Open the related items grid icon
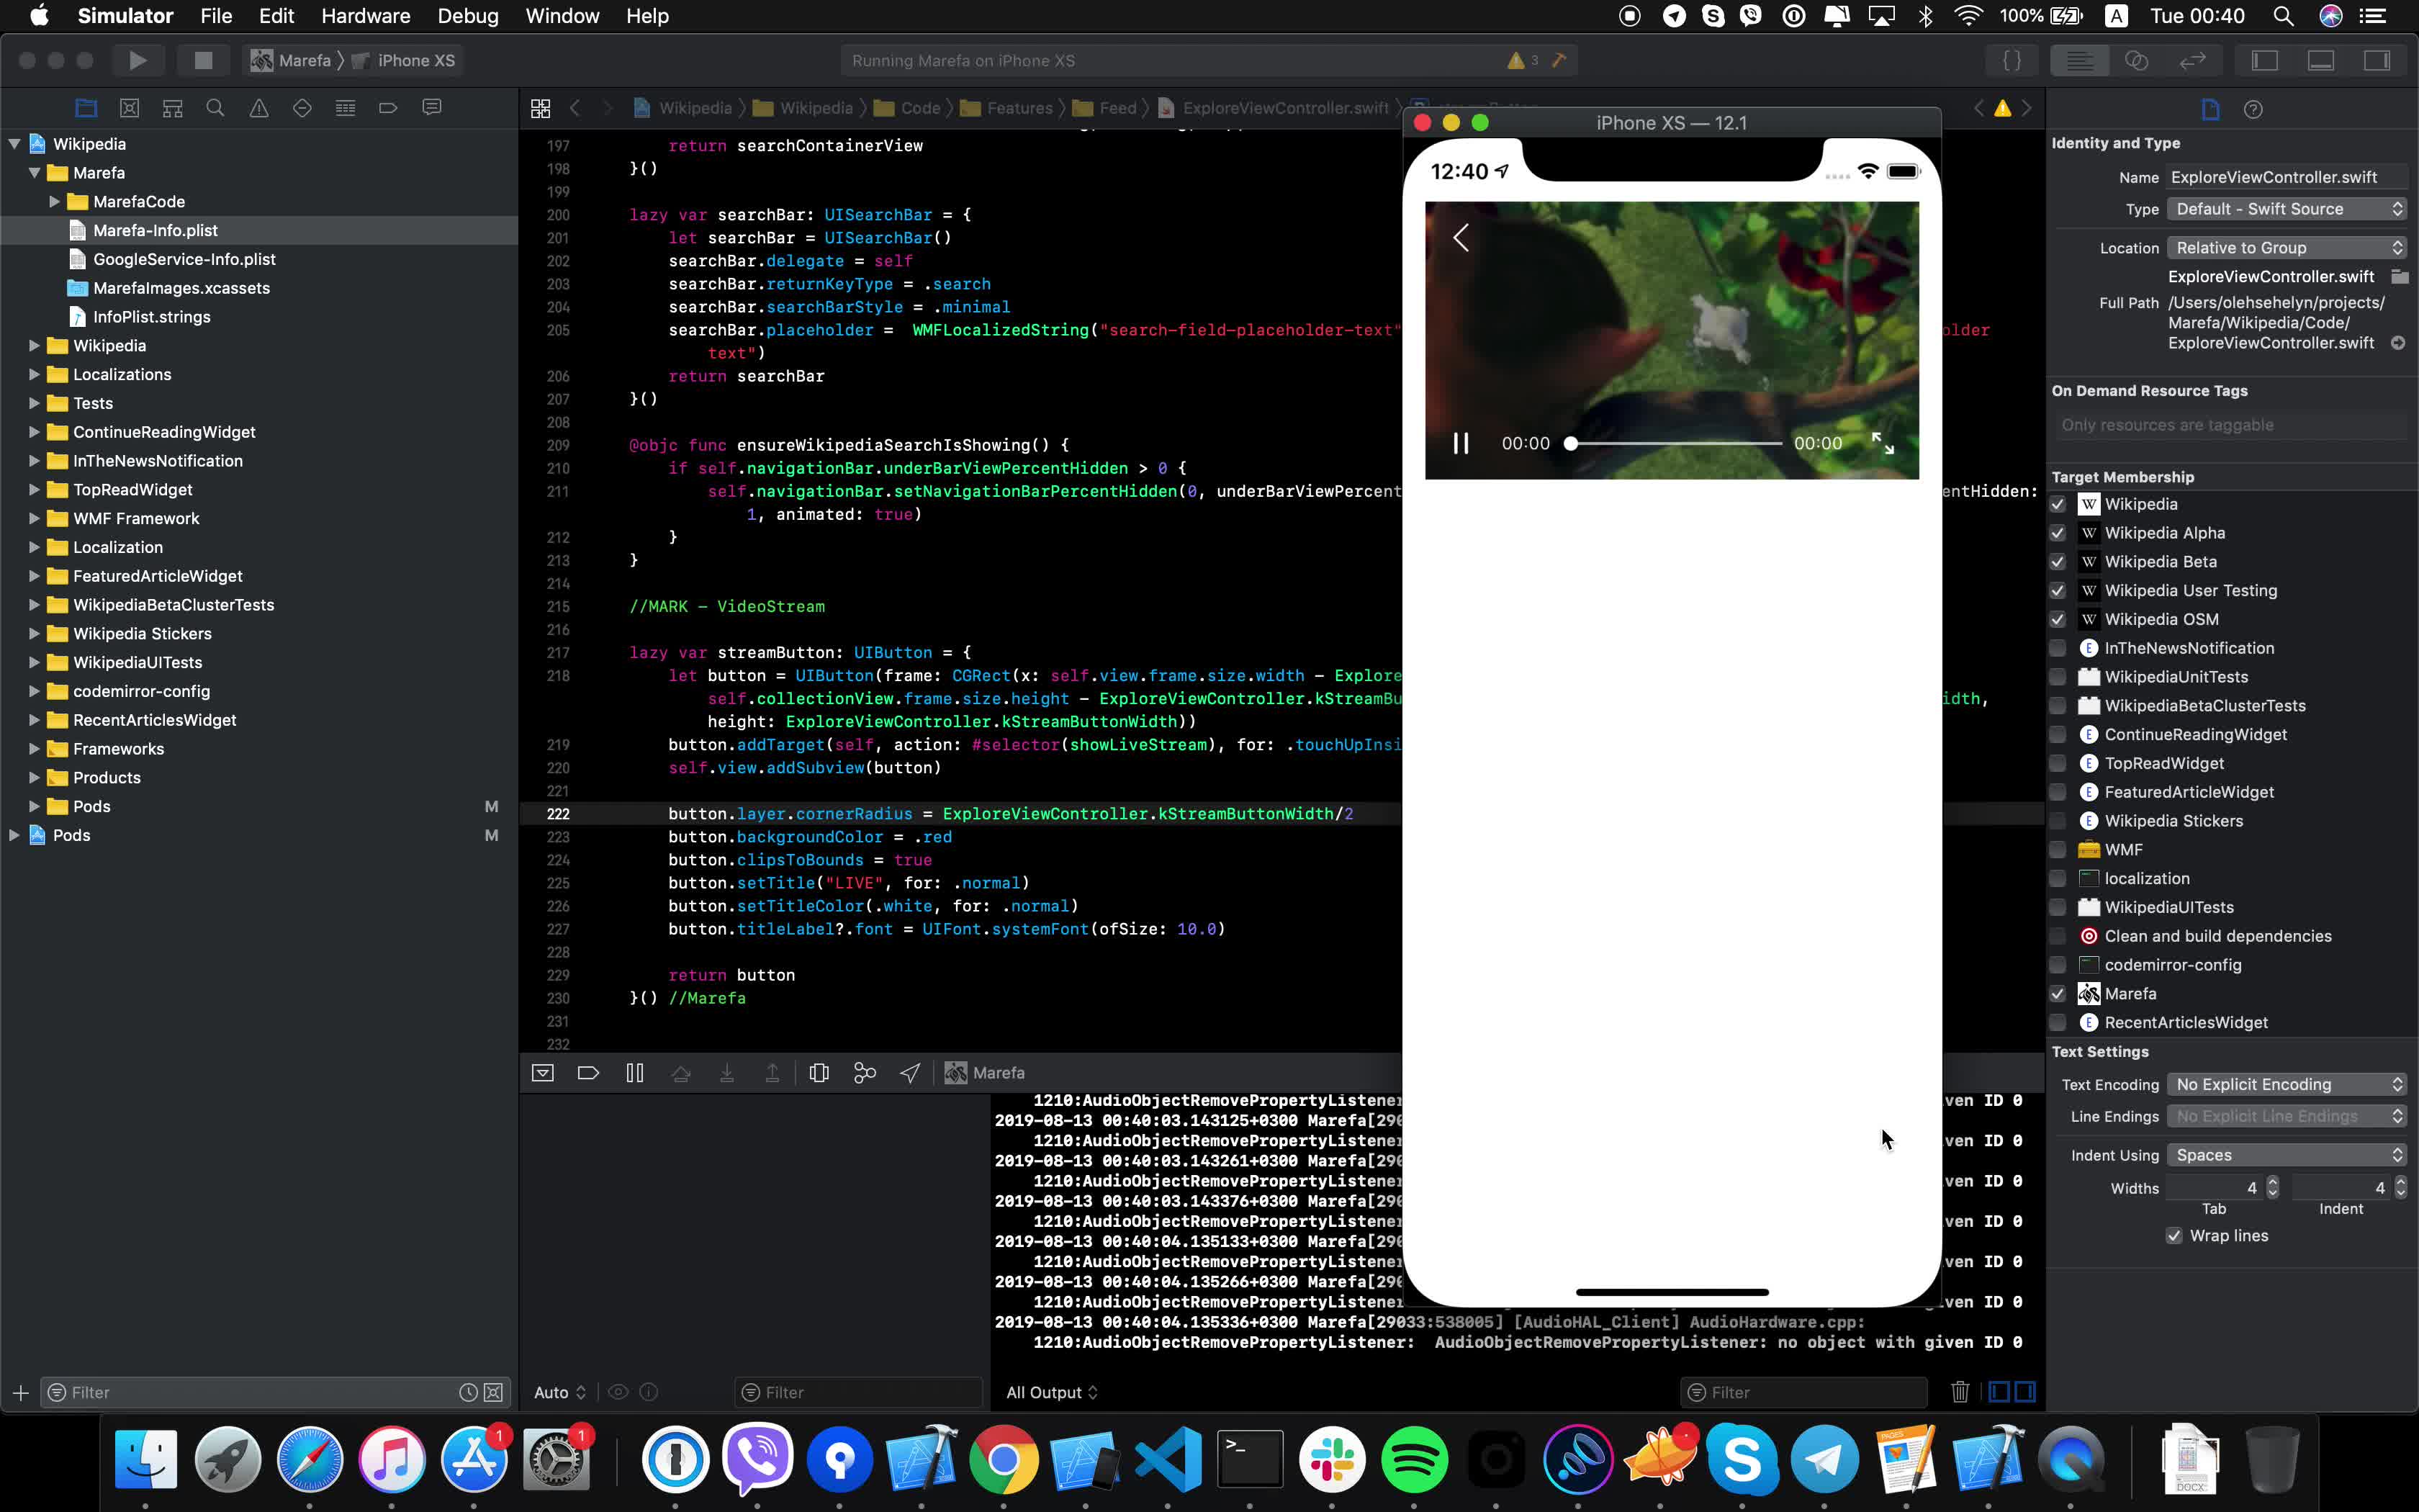The height and width of the screenshot is (1512, 2419). 541,108
